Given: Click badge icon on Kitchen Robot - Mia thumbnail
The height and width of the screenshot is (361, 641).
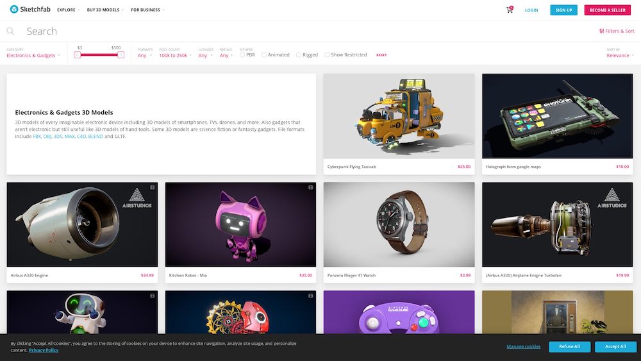Looking at the screenshot, I should click(x=311, y=187).
